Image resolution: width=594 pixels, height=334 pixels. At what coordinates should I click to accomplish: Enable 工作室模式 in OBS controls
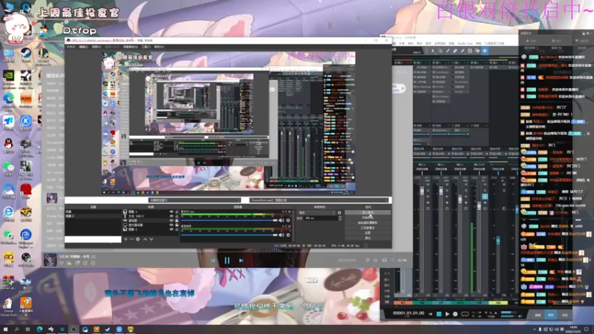368,228
